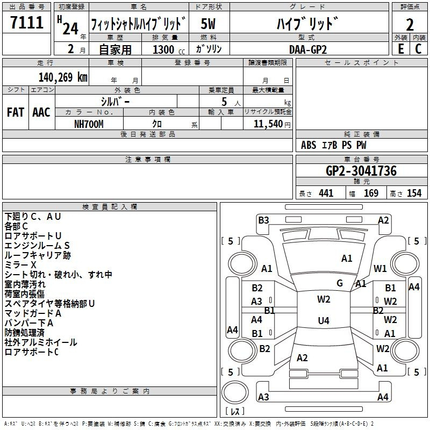Click the note バンパー下A

(x=29, y=323)
